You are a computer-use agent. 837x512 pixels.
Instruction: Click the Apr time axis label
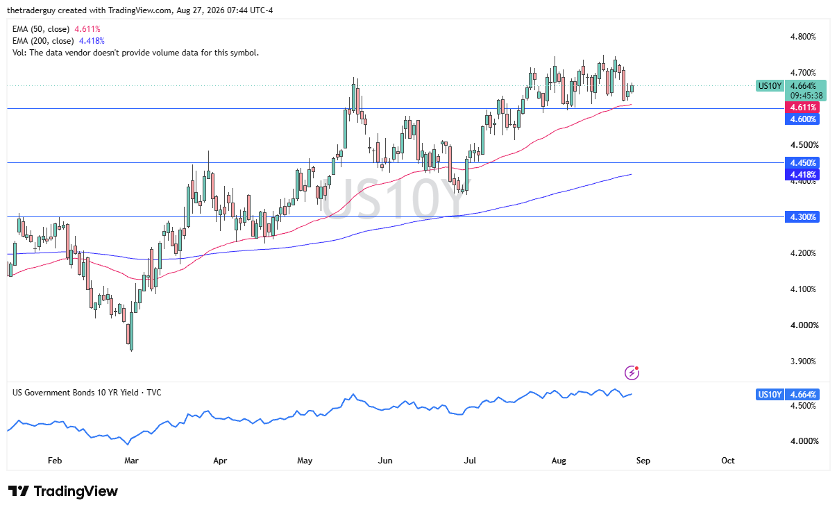pyautogui.click(x=220, y=460)
